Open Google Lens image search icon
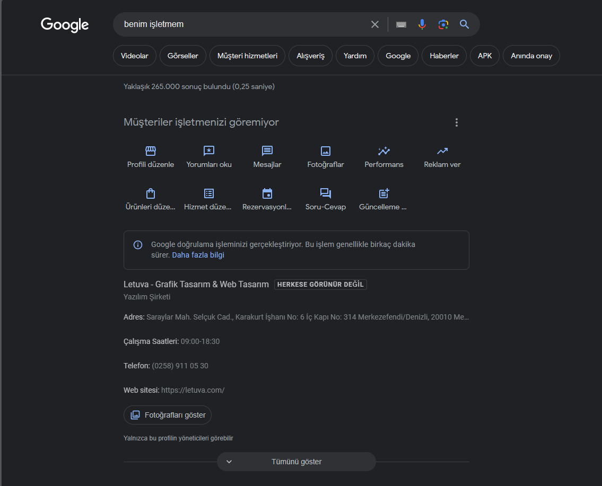Screen dimensions: 602x486 443,24
